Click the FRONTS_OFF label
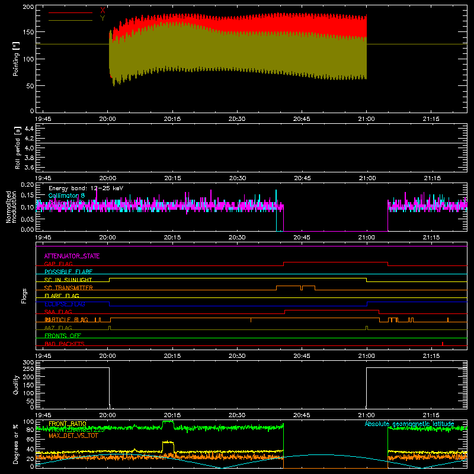Viewport: 474px width, 474px height. 63,336
